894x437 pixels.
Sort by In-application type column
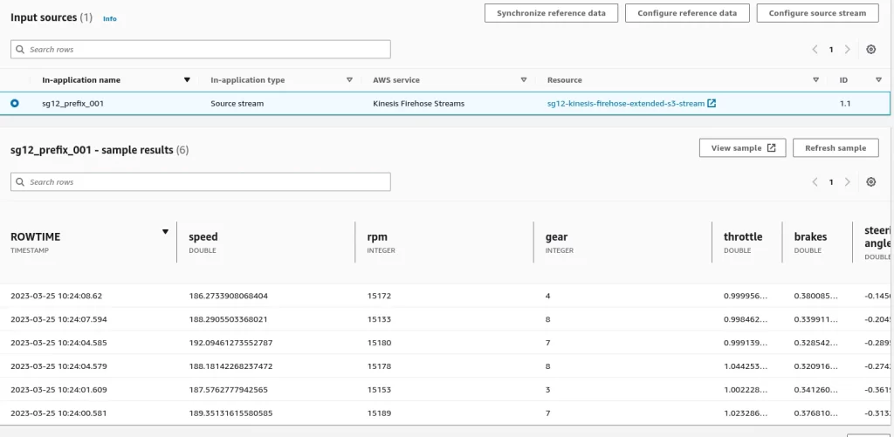[x=349, y=79]
